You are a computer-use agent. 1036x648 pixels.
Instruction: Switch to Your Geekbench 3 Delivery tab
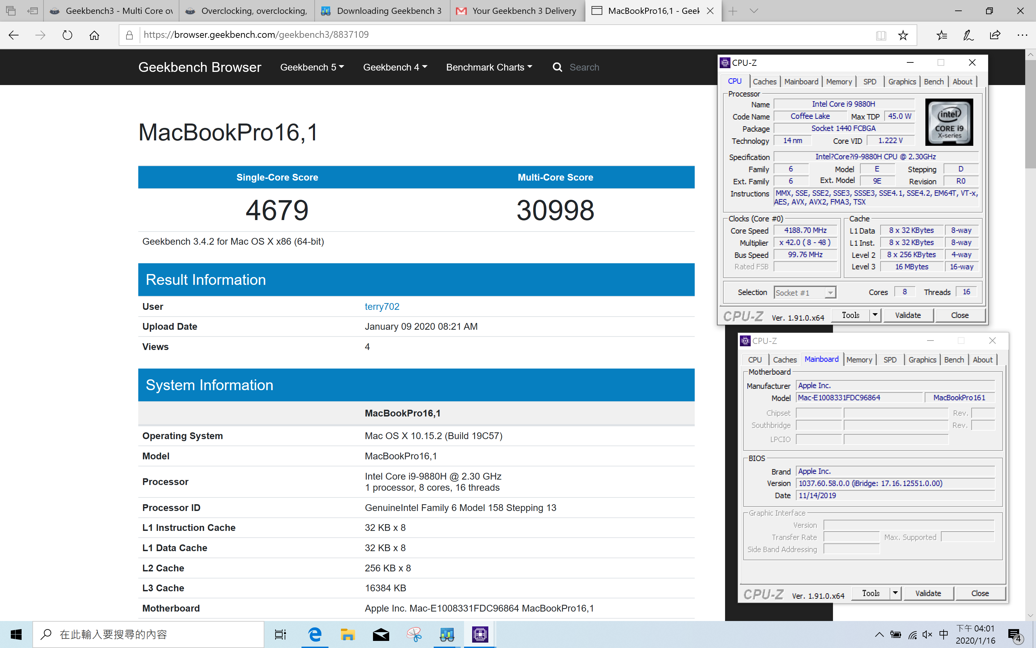point(518,11)
